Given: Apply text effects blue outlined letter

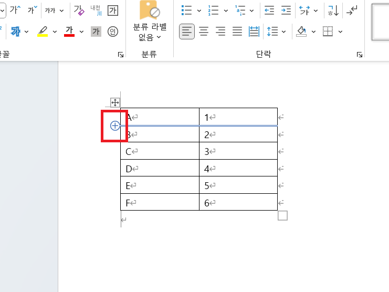Looking at the screenshot, I should [x=15, y=32].
